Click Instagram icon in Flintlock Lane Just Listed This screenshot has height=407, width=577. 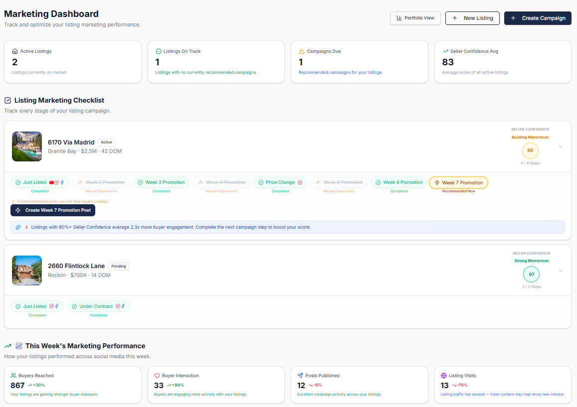[51, 306]
